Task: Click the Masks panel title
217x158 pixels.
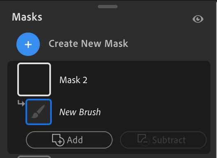Action: tap(27, 17)
